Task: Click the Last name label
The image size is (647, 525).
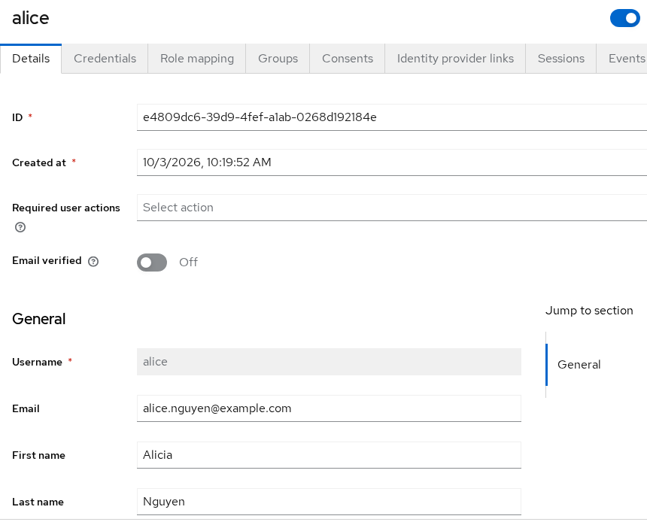Action: (38, 502)
